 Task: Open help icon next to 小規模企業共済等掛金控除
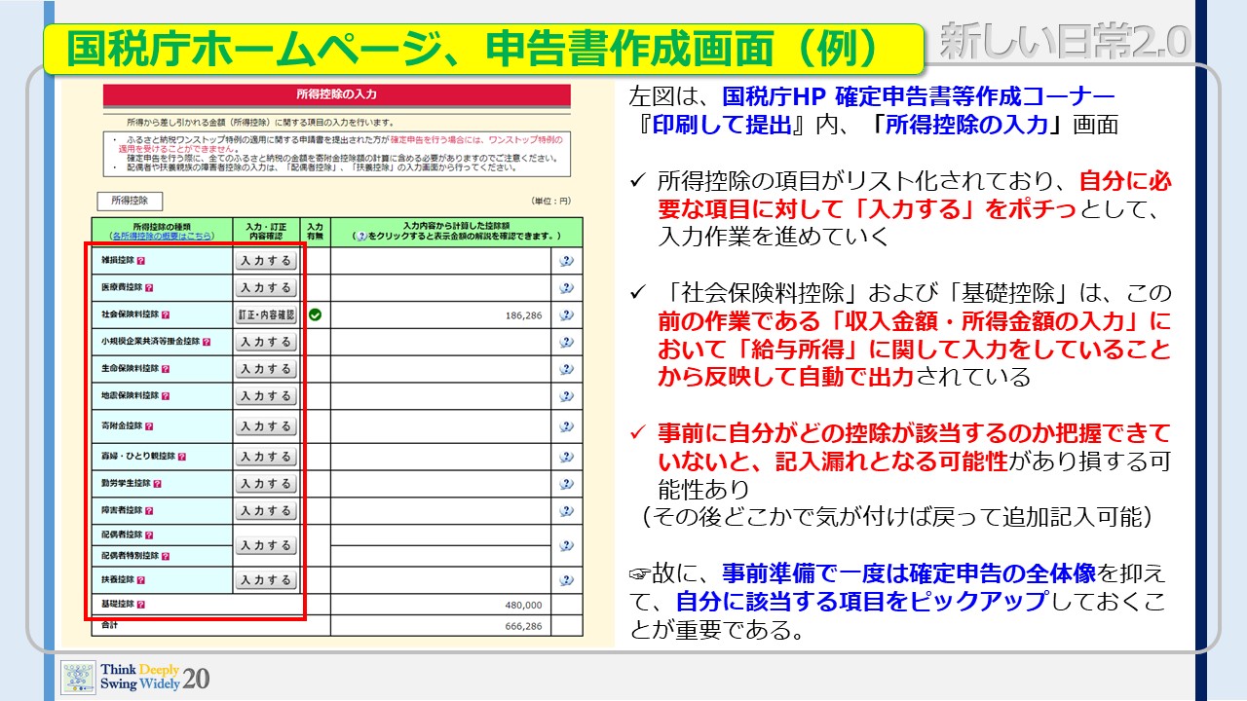pyautogui.click(x=207, y=343)
